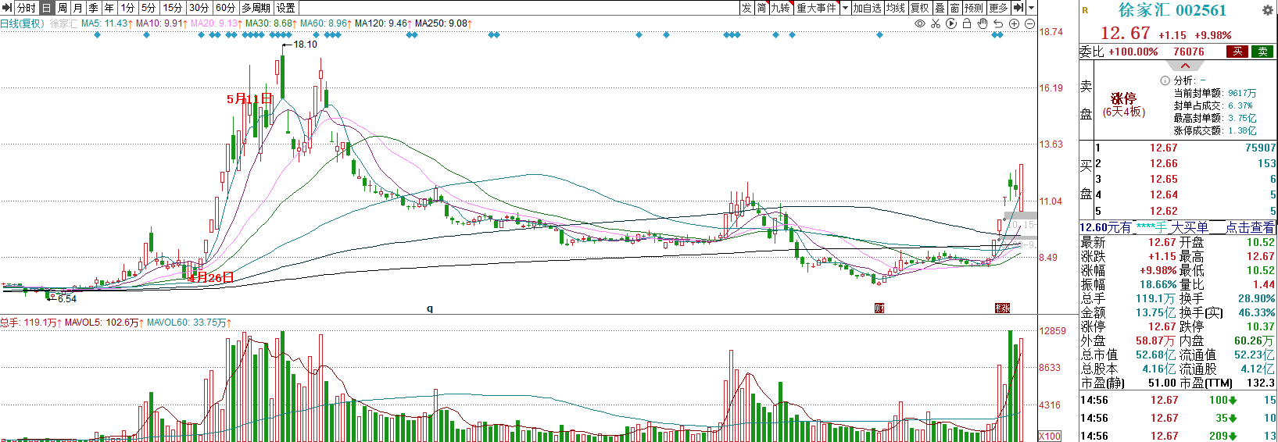Select the hand pan tool icon

983,23
